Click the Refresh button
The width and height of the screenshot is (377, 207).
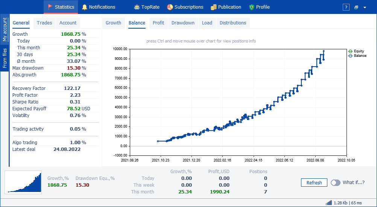314,183
